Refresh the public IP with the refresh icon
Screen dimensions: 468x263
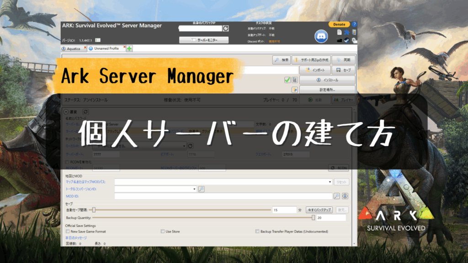(x=225, y=27)
